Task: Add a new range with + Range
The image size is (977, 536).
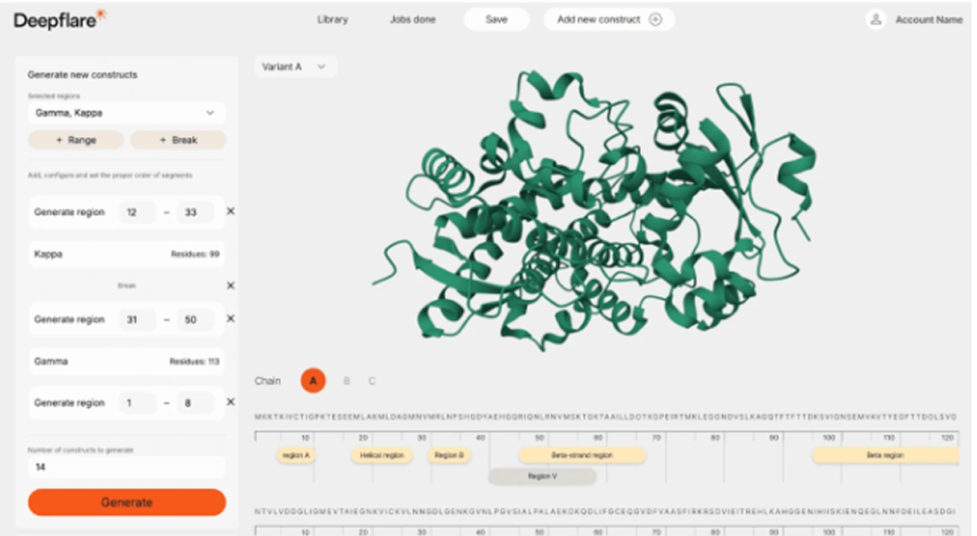Action: (76, 140)
